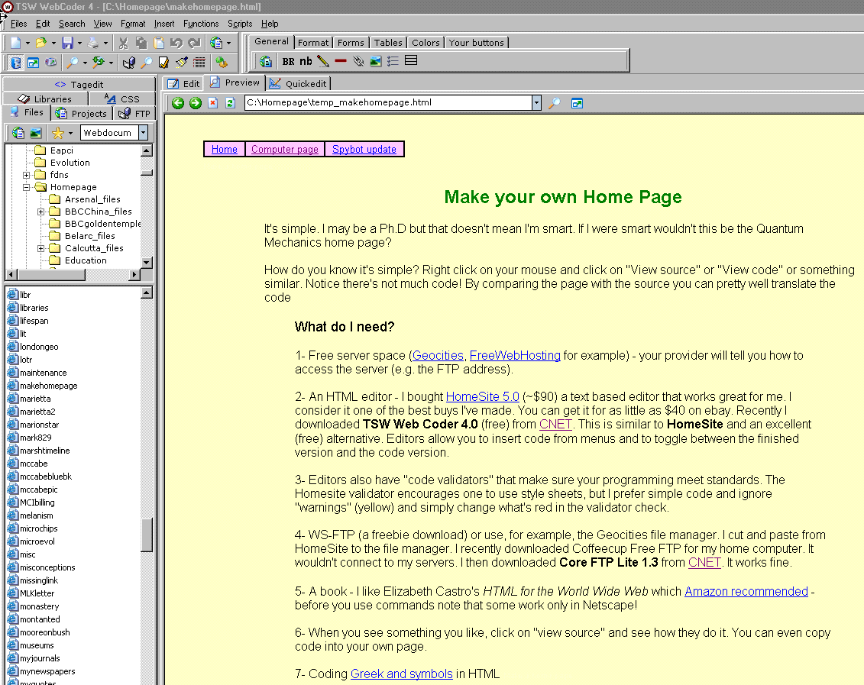Click the insert hyperlink chain icon
The width and height of the screenshot is (864, 685).
(x=358, y=61)
